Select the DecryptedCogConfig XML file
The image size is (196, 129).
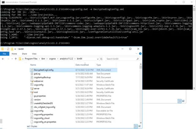pyautogui.click(x=73, y=70)
